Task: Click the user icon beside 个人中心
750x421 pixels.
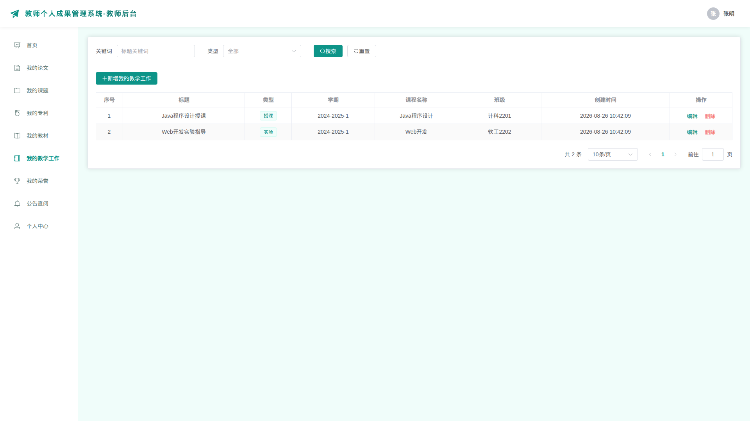Action: coord(17,226)
